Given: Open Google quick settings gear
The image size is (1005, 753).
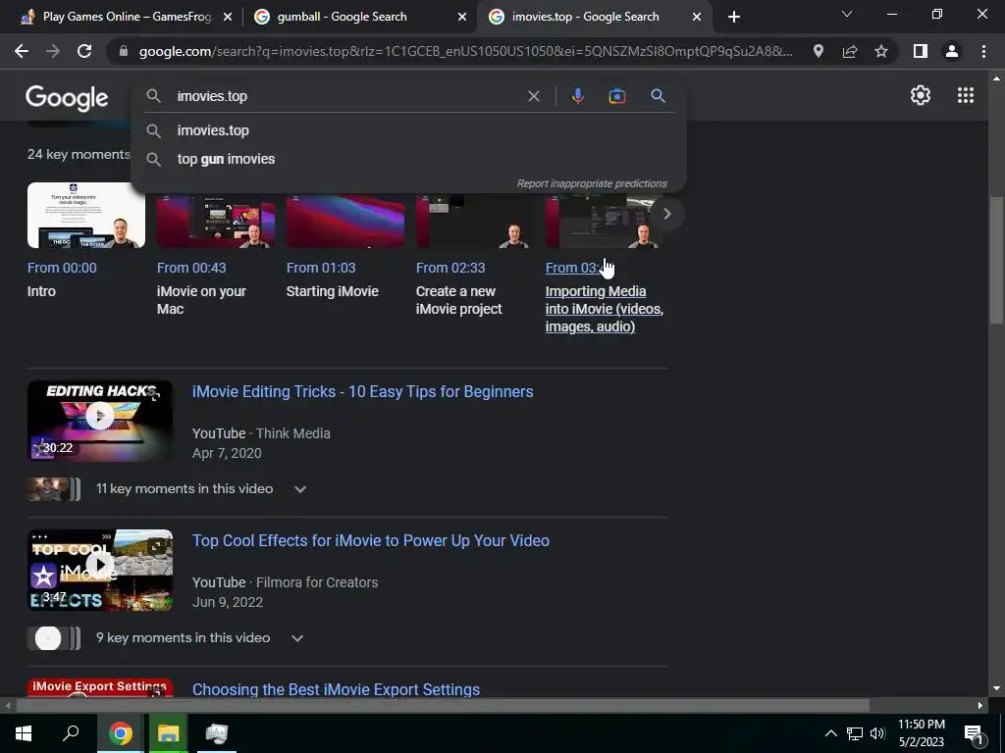Looking at the screenshot, I should [x=921, y=95].
